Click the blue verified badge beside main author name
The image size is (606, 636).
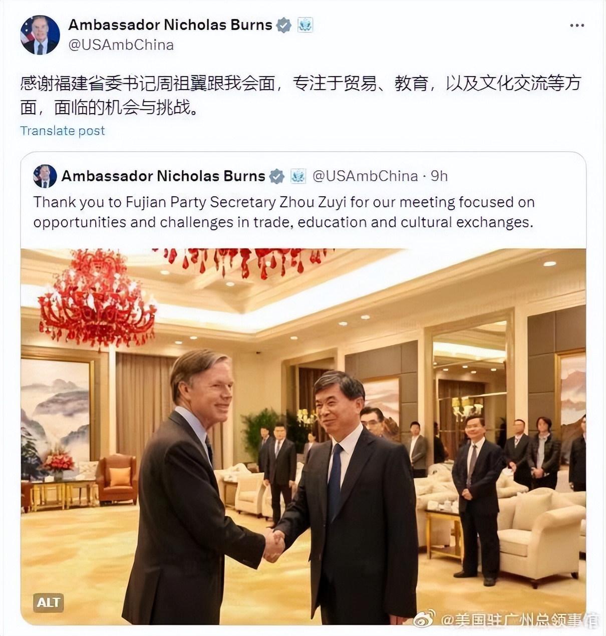(284, 25)
